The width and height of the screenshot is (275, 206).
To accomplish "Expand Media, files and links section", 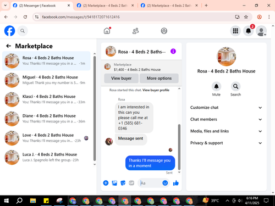I will [x=226, y=131].
